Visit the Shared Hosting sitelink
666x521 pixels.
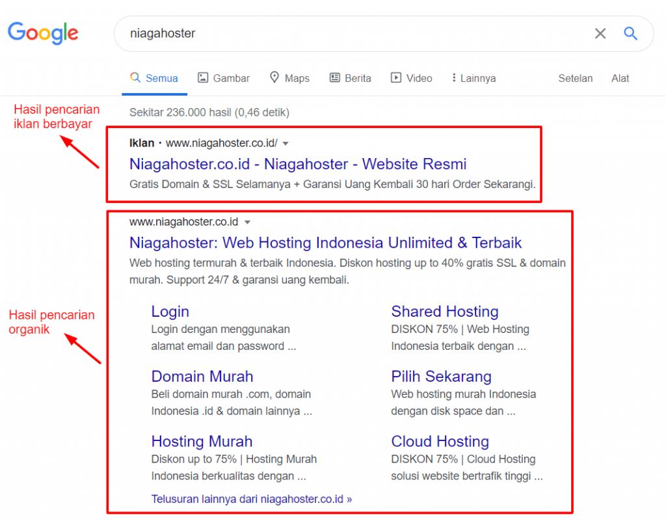(x=444, y=312)
